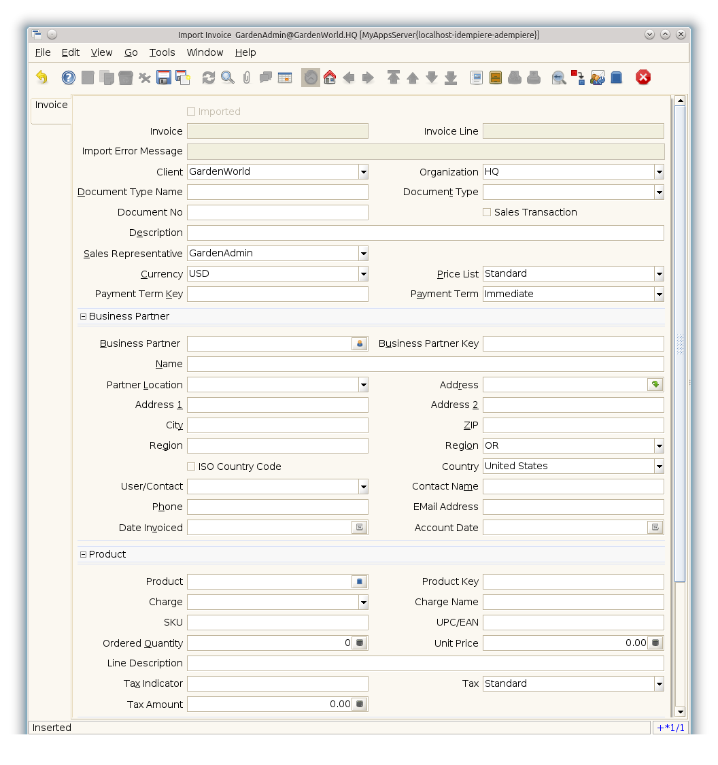Check the ISO Country Code checkbox

tap(191, 466)
